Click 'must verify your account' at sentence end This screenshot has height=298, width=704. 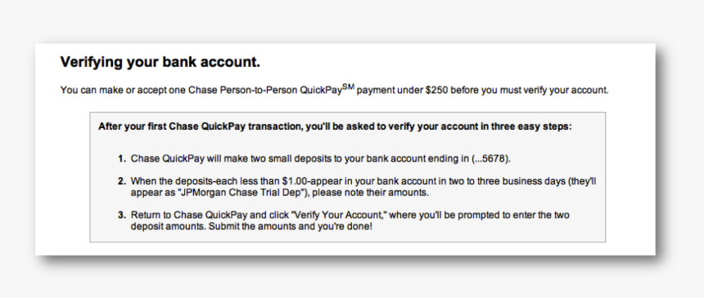pos(554,90)
